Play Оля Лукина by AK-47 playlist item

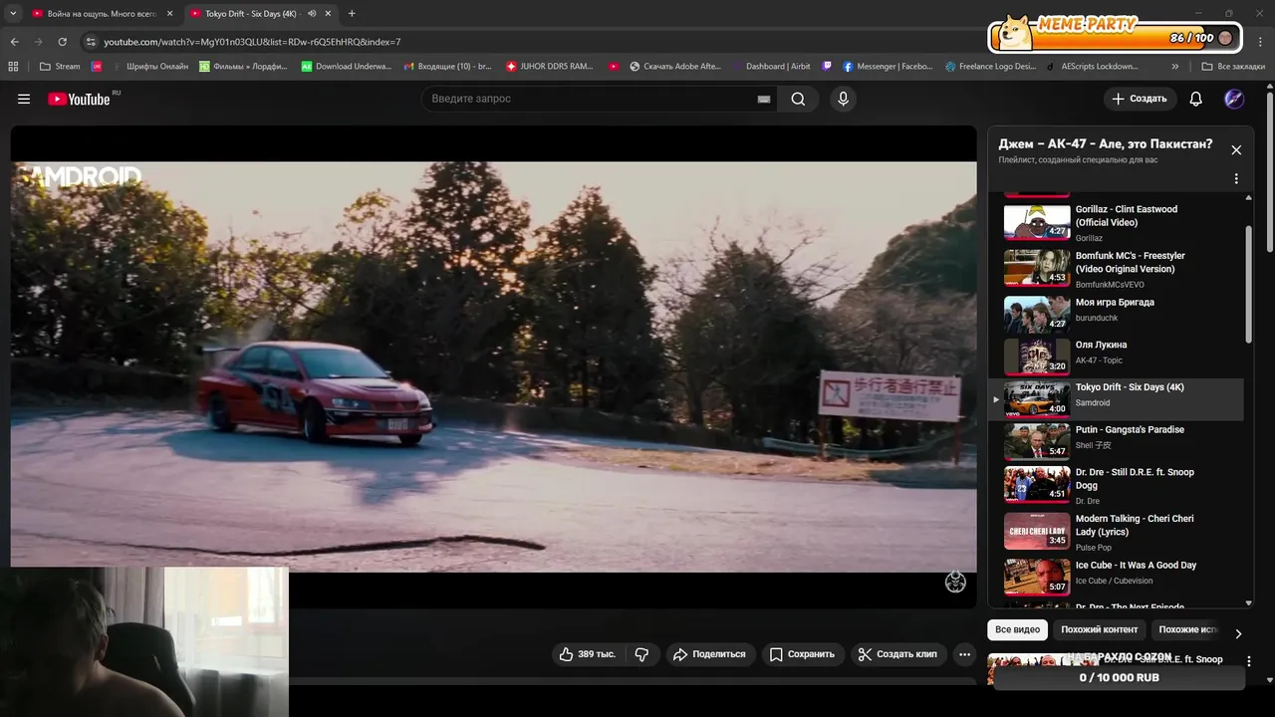click(1117, 356)
